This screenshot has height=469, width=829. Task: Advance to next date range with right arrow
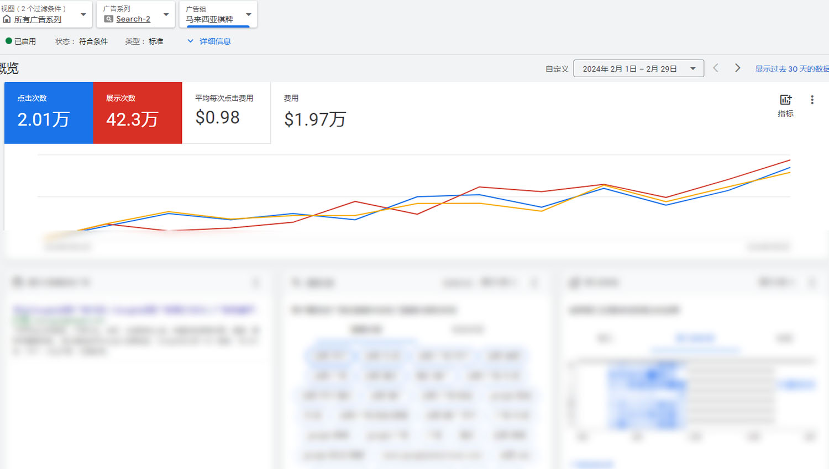(x=737, y=68)
